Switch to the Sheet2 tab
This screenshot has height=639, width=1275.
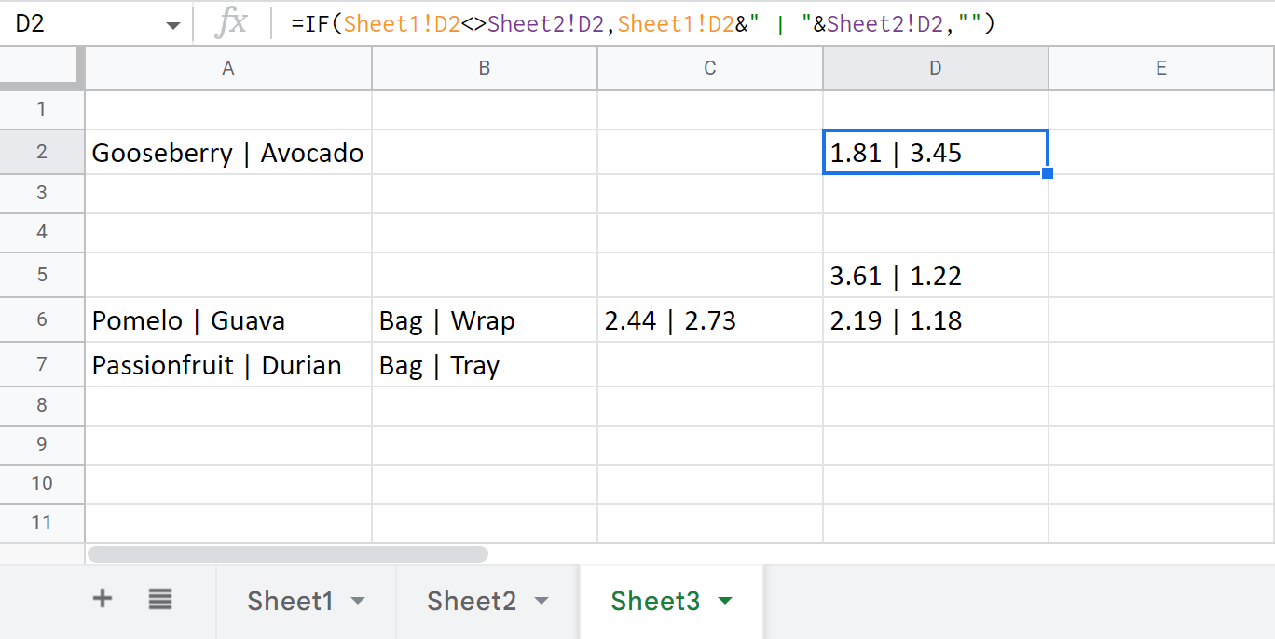471,601
